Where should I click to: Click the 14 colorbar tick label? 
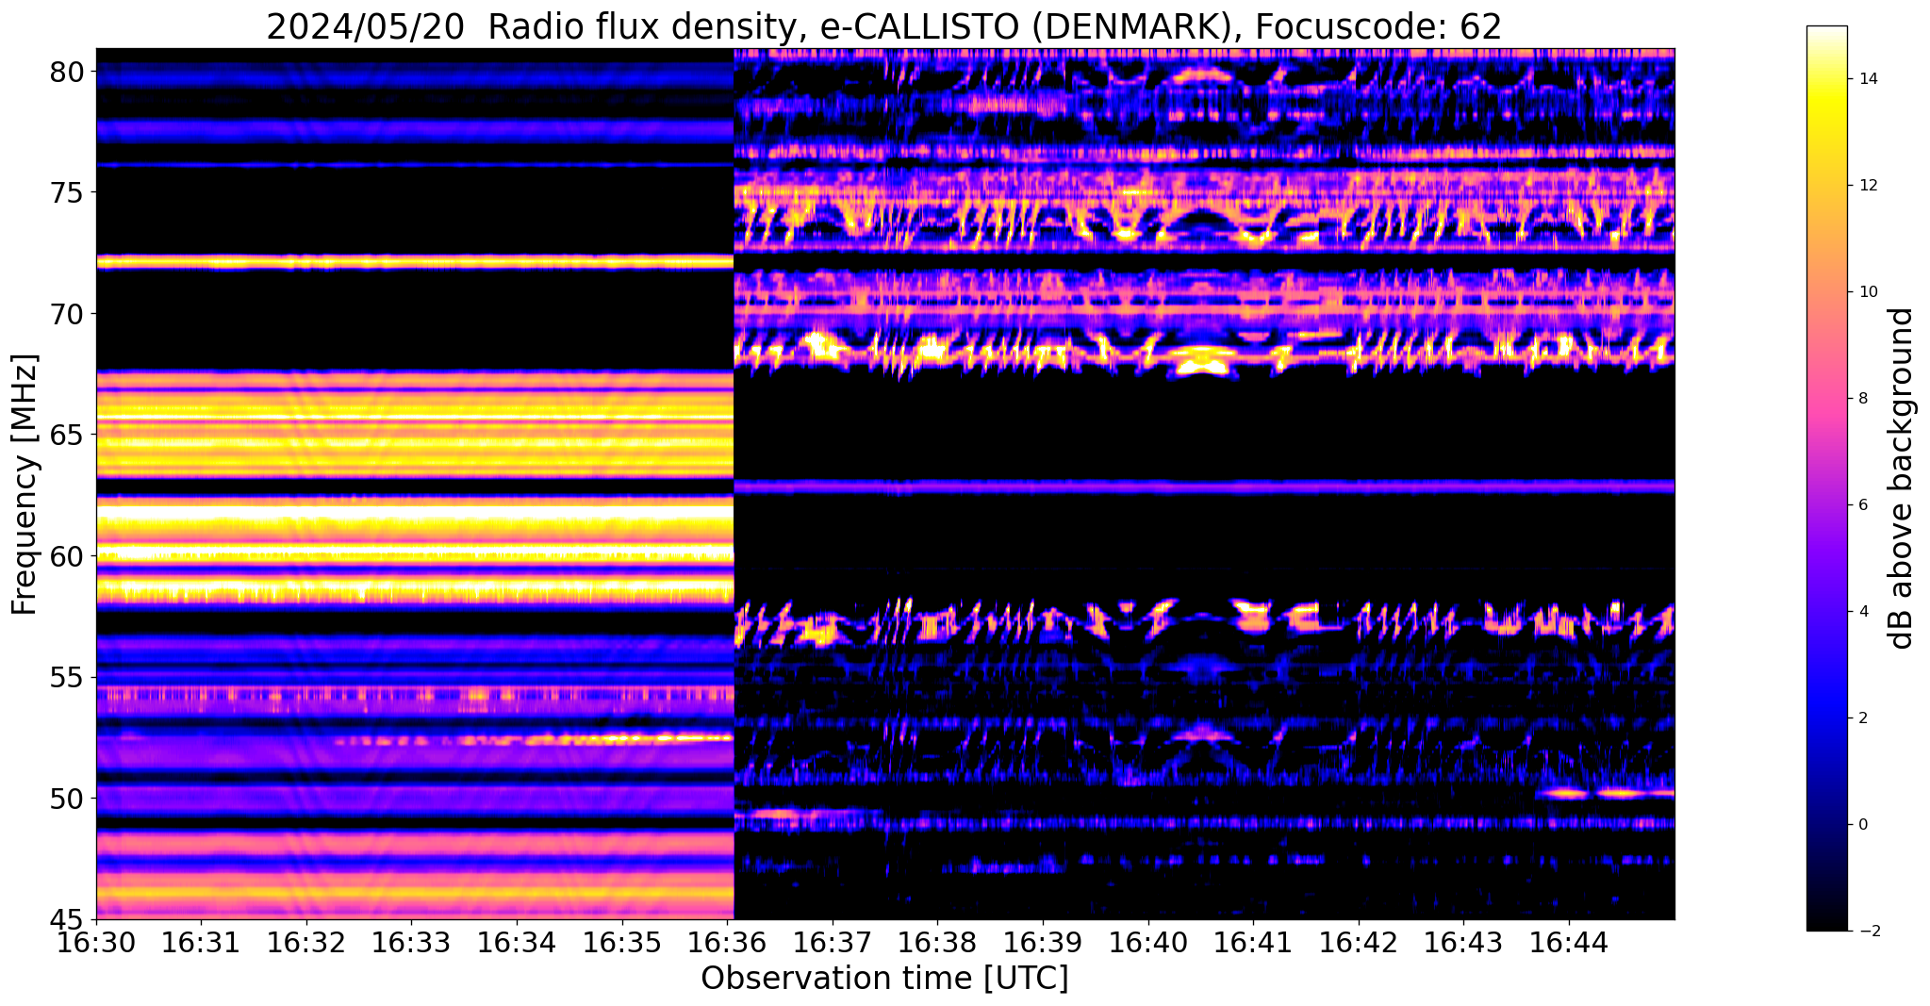point(1867,79)
